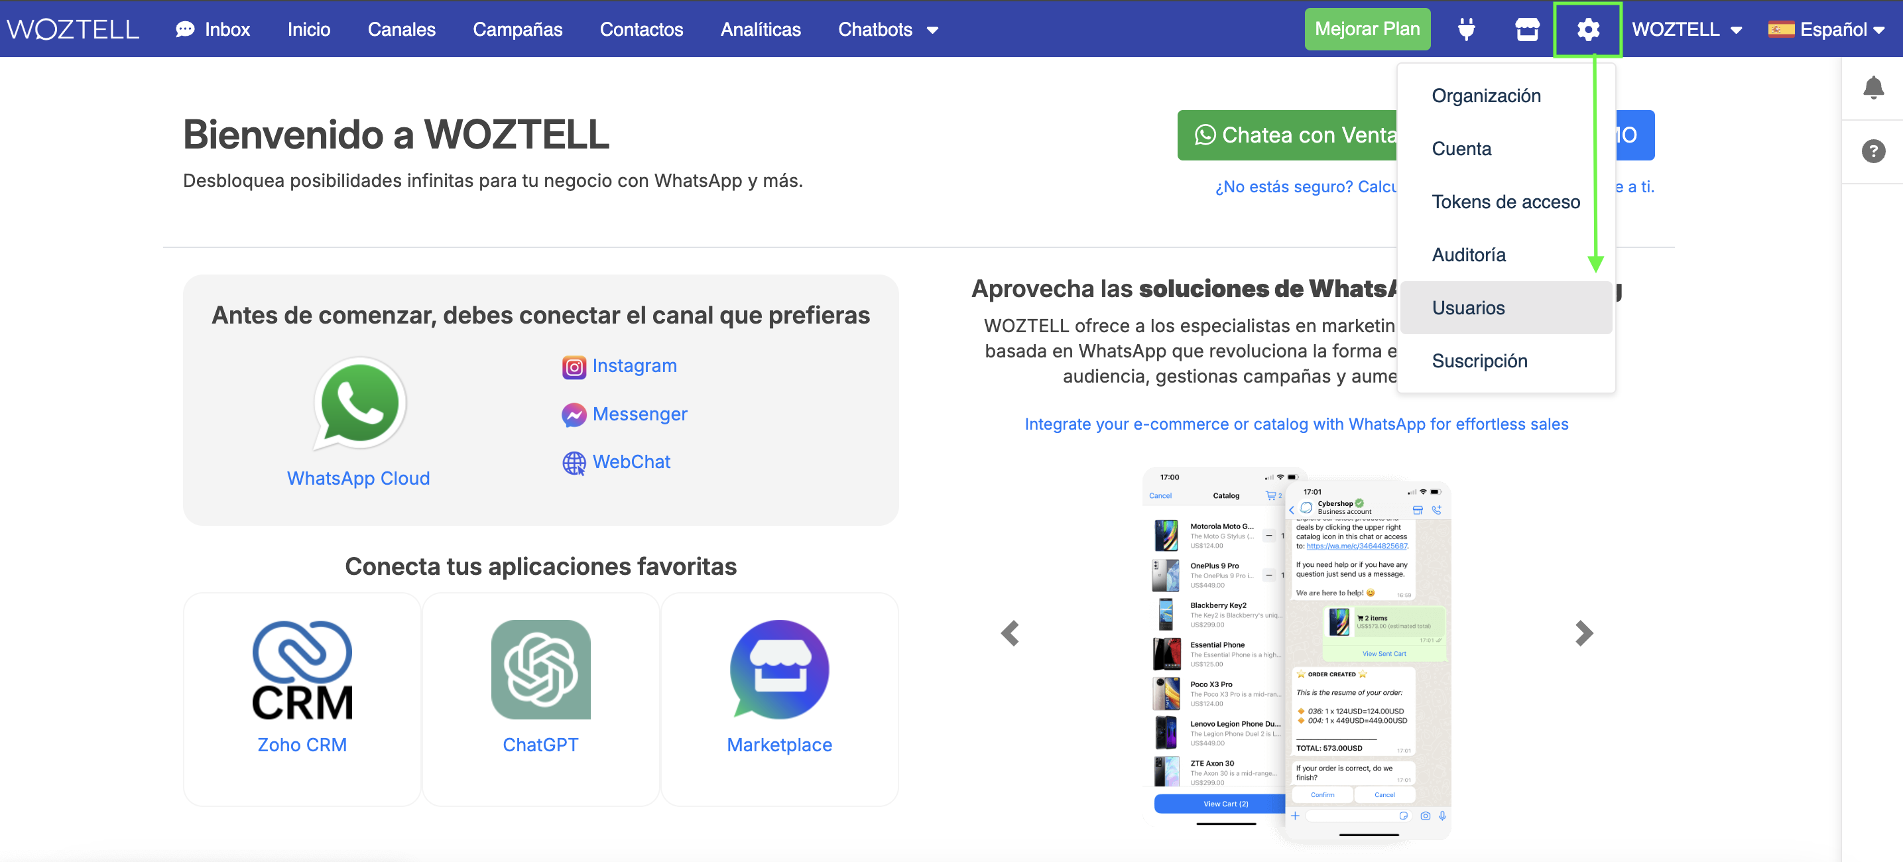Image resolution: width=1903 pixels, height=862 pixels.
Task: Open the Campañas menu item
Action: [x=518, y=30]
